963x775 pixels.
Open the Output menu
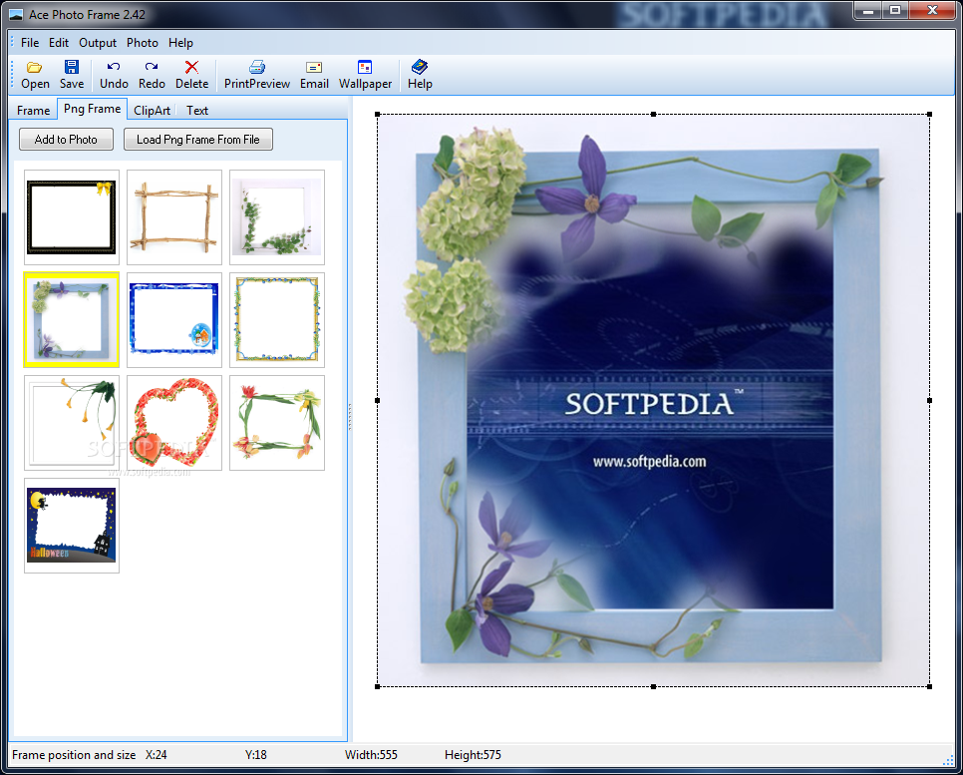(97, 43)
